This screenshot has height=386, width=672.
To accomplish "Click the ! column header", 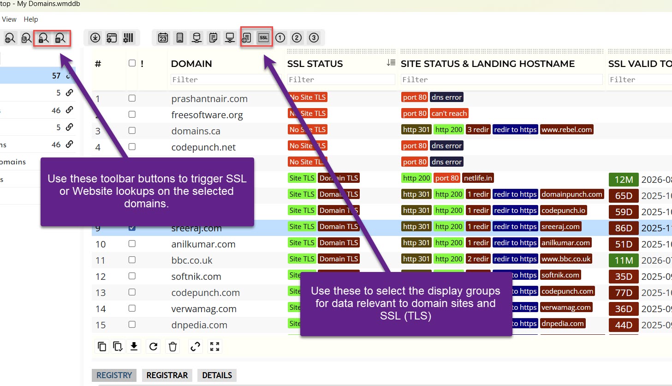I will coord(142,64).
